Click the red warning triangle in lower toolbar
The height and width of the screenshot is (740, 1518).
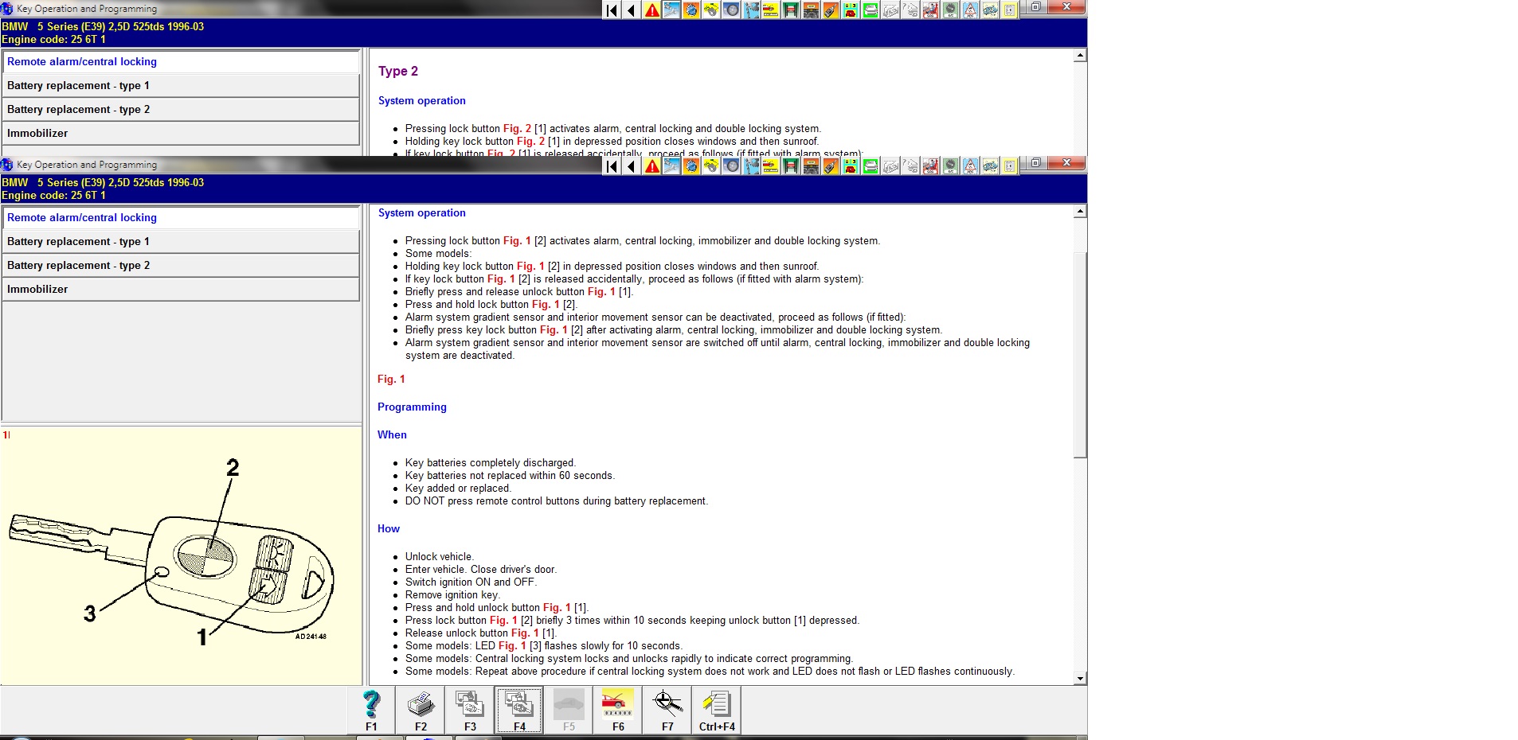[652, 166]
